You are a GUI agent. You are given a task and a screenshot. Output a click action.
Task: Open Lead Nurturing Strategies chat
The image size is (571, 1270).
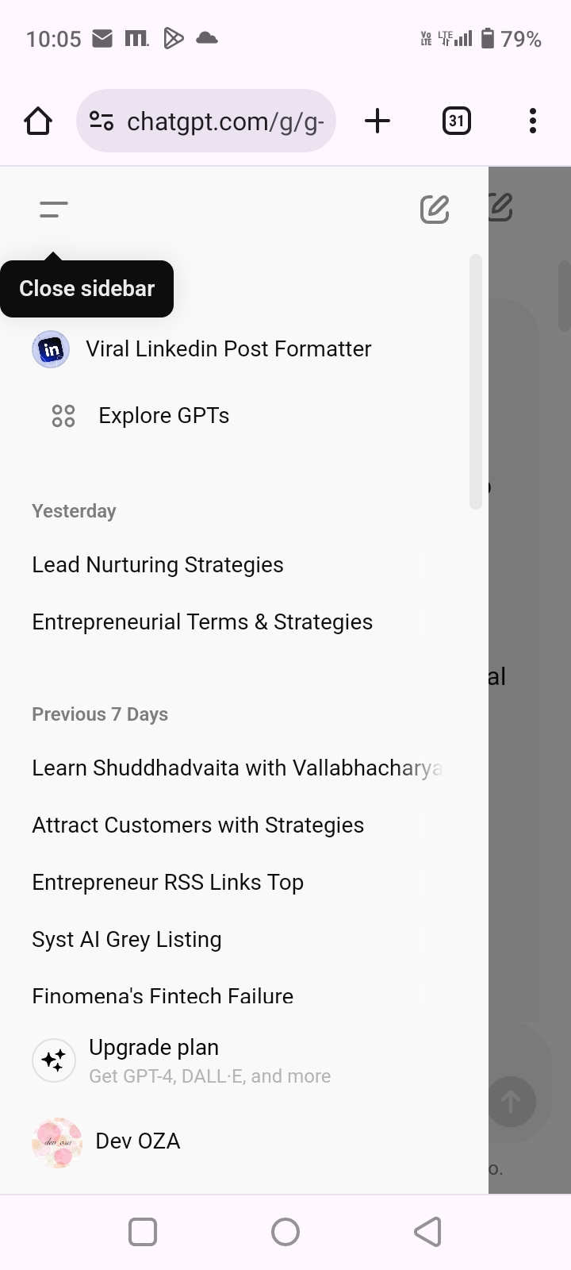158,565
